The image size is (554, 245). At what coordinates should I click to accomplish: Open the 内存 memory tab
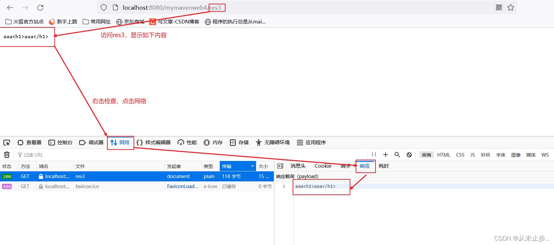click(213, 143)
